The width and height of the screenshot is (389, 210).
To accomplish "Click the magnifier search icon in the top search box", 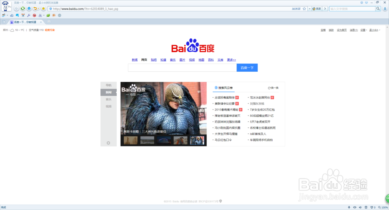I will coord(378,9).
